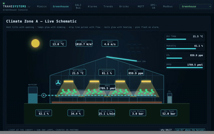The image size is (214, 134).
Task: Click the circulation fan icon
Action: pyautogui.click(x=58, y=83)
